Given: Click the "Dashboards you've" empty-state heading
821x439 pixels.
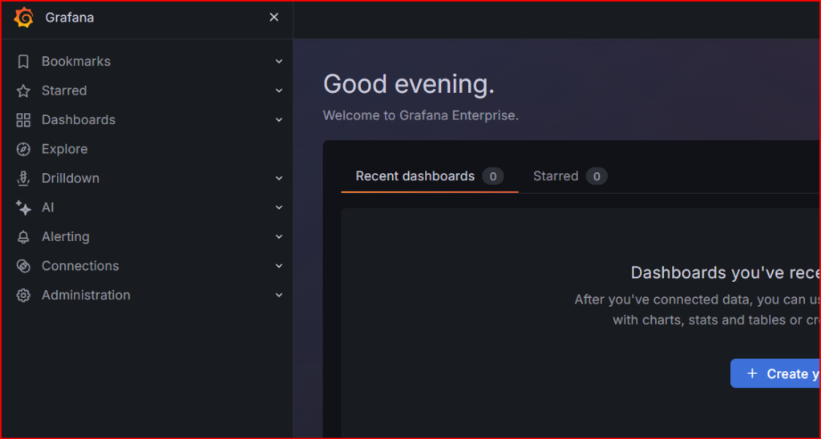Looking at the screenshot, I should [725, 272].
